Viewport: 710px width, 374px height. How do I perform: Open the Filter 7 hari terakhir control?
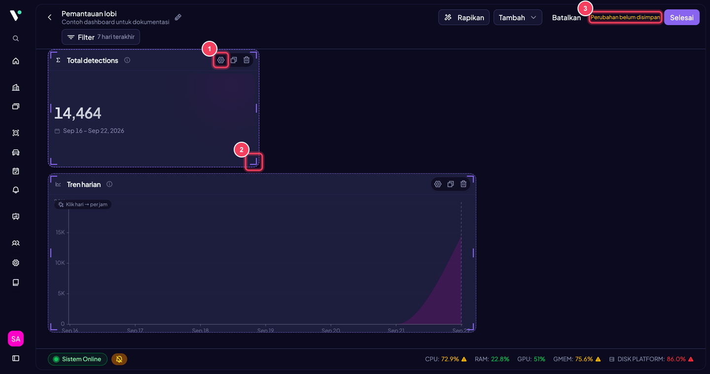tap(101, 37)
